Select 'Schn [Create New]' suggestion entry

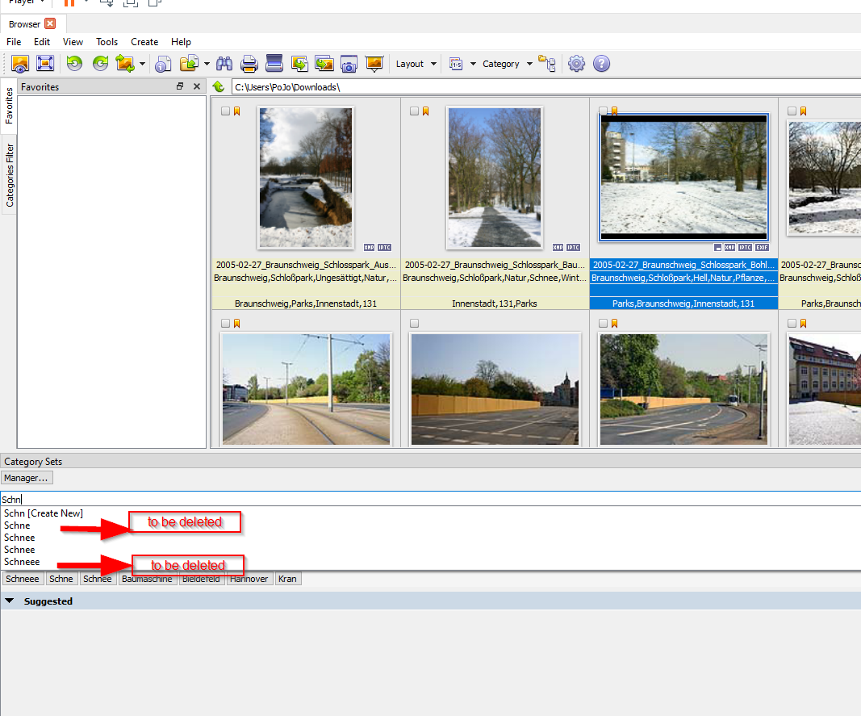pos(44,513)
